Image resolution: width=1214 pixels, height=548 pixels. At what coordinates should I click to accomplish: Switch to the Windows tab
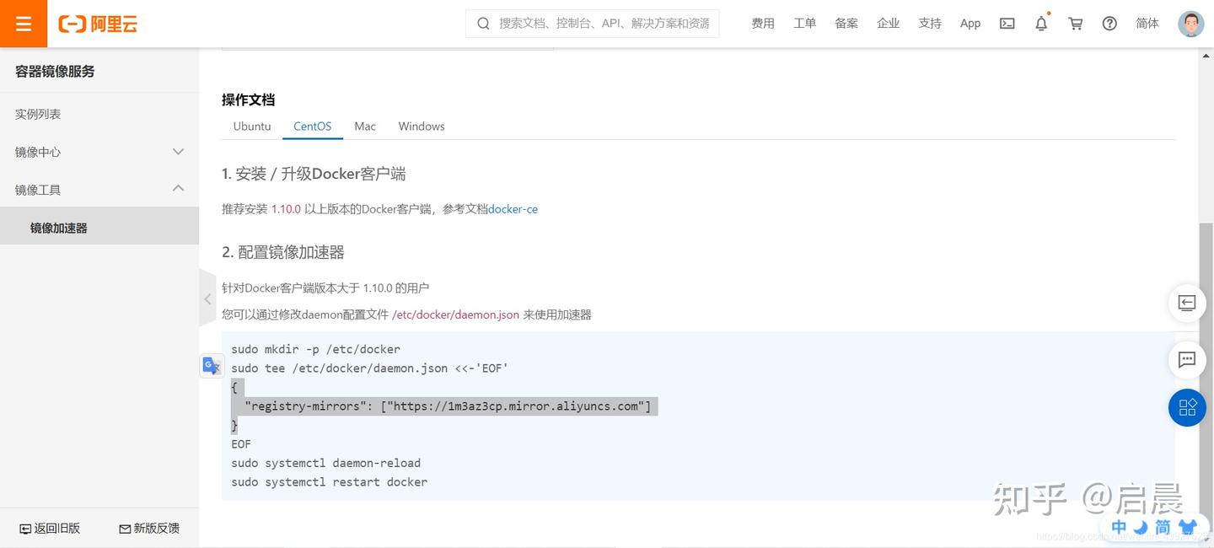pos(421,126)
